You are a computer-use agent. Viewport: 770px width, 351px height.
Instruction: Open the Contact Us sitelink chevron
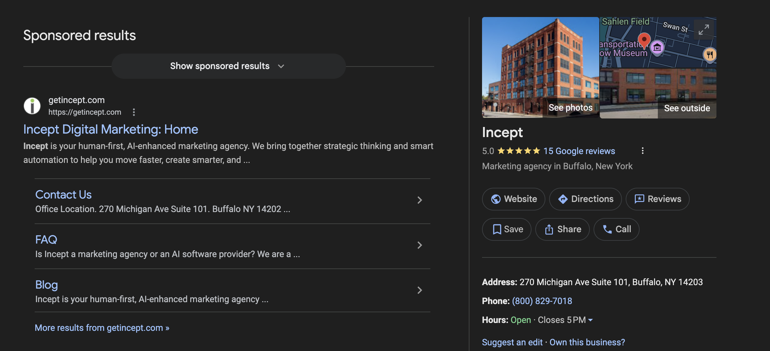click(420, 200)
